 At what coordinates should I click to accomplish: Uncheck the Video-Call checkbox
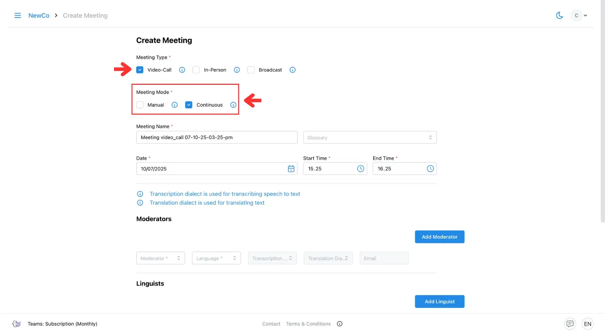click(x=140, y=70)
